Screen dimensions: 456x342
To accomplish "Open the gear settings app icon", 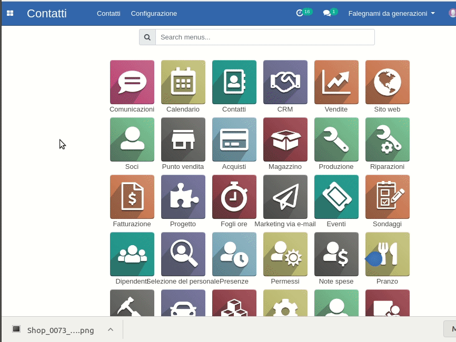I will point(285,303).
